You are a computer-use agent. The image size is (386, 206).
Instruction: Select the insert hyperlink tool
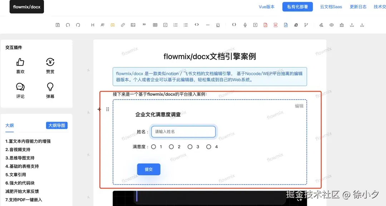[123, 25]
